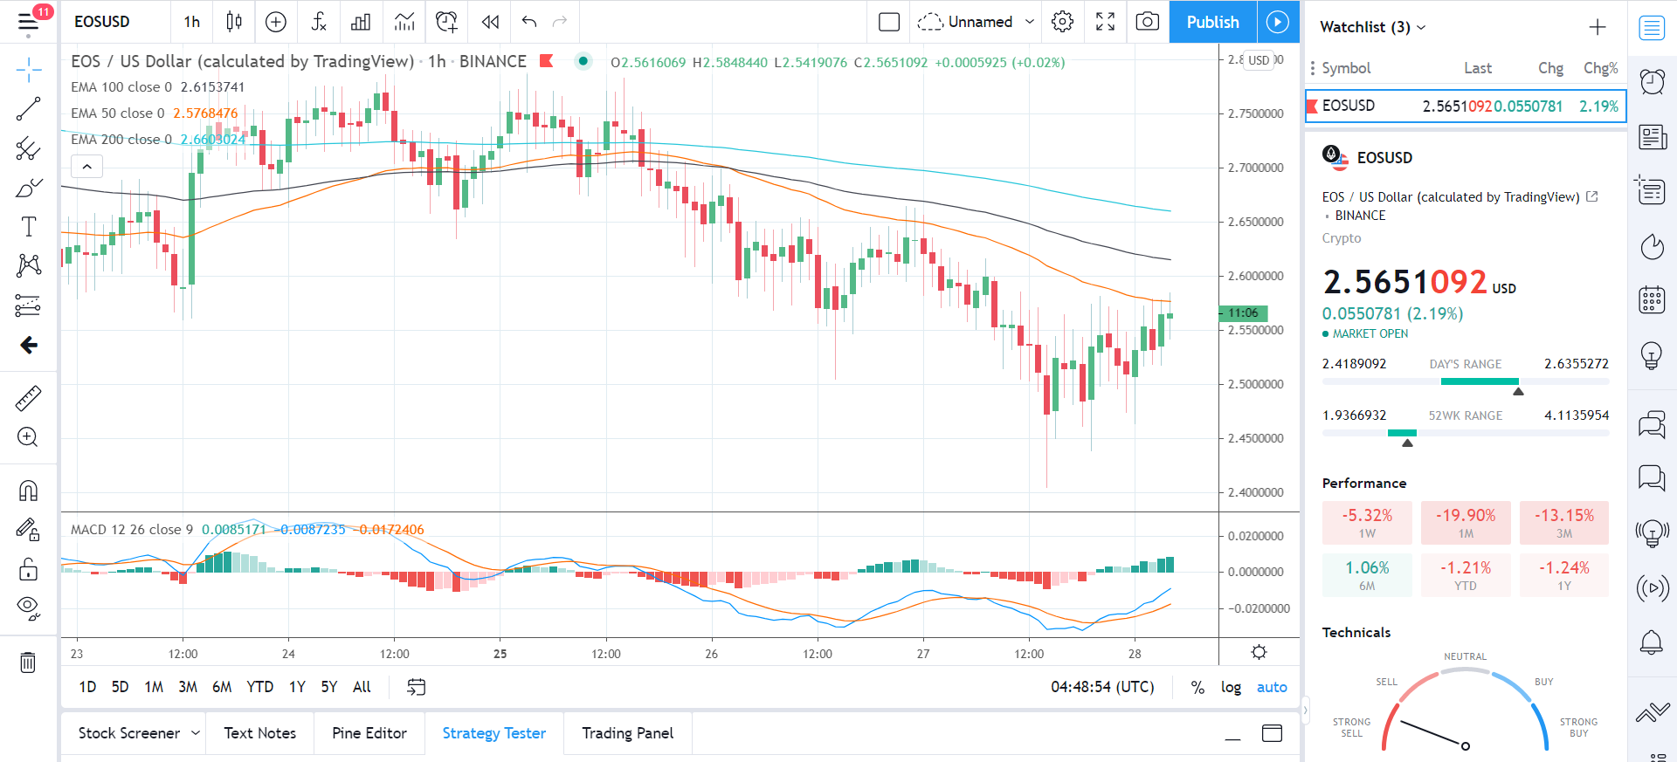Open the candlestick chart style selector
Screen dimensions: 1677x762
coord(234,22)
